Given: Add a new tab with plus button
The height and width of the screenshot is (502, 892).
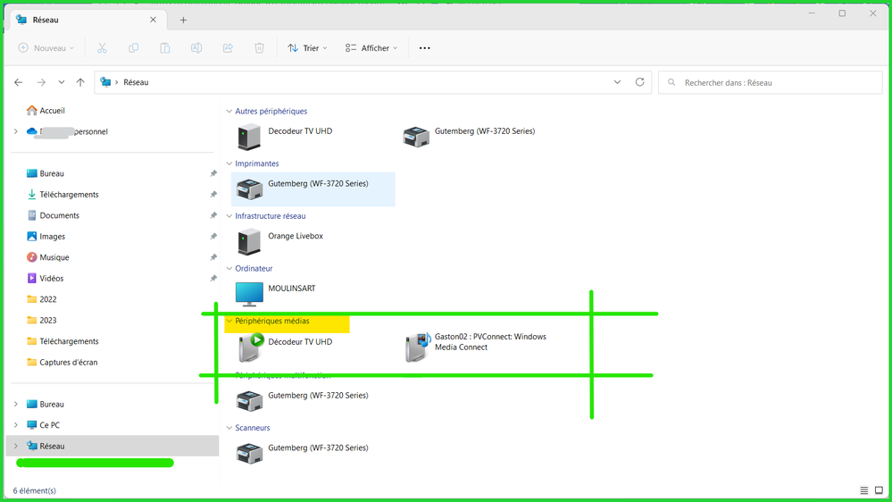Looking at the screenshot, I should (x=183, y=20).
